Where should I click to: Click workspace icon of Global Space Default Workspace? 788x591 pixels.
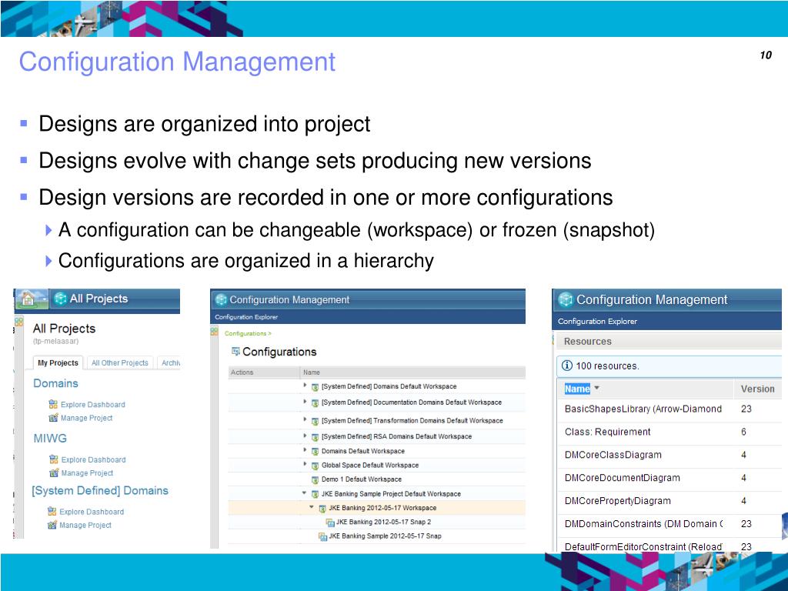[315, 466]
